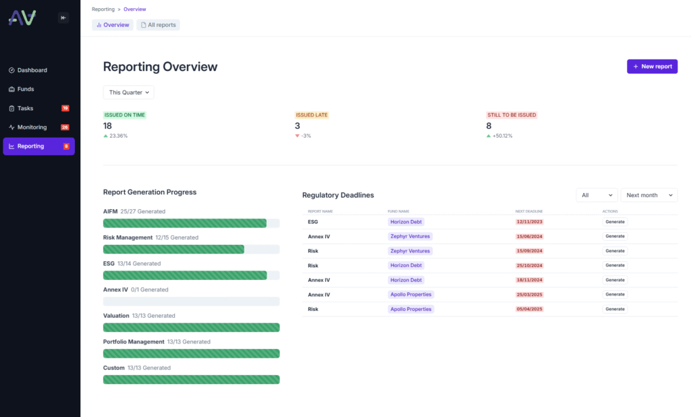The height and width of the screenshot is (417, 691).
Task: Click the Monitoring notification count badge
Action: click(x=65, y=127)
